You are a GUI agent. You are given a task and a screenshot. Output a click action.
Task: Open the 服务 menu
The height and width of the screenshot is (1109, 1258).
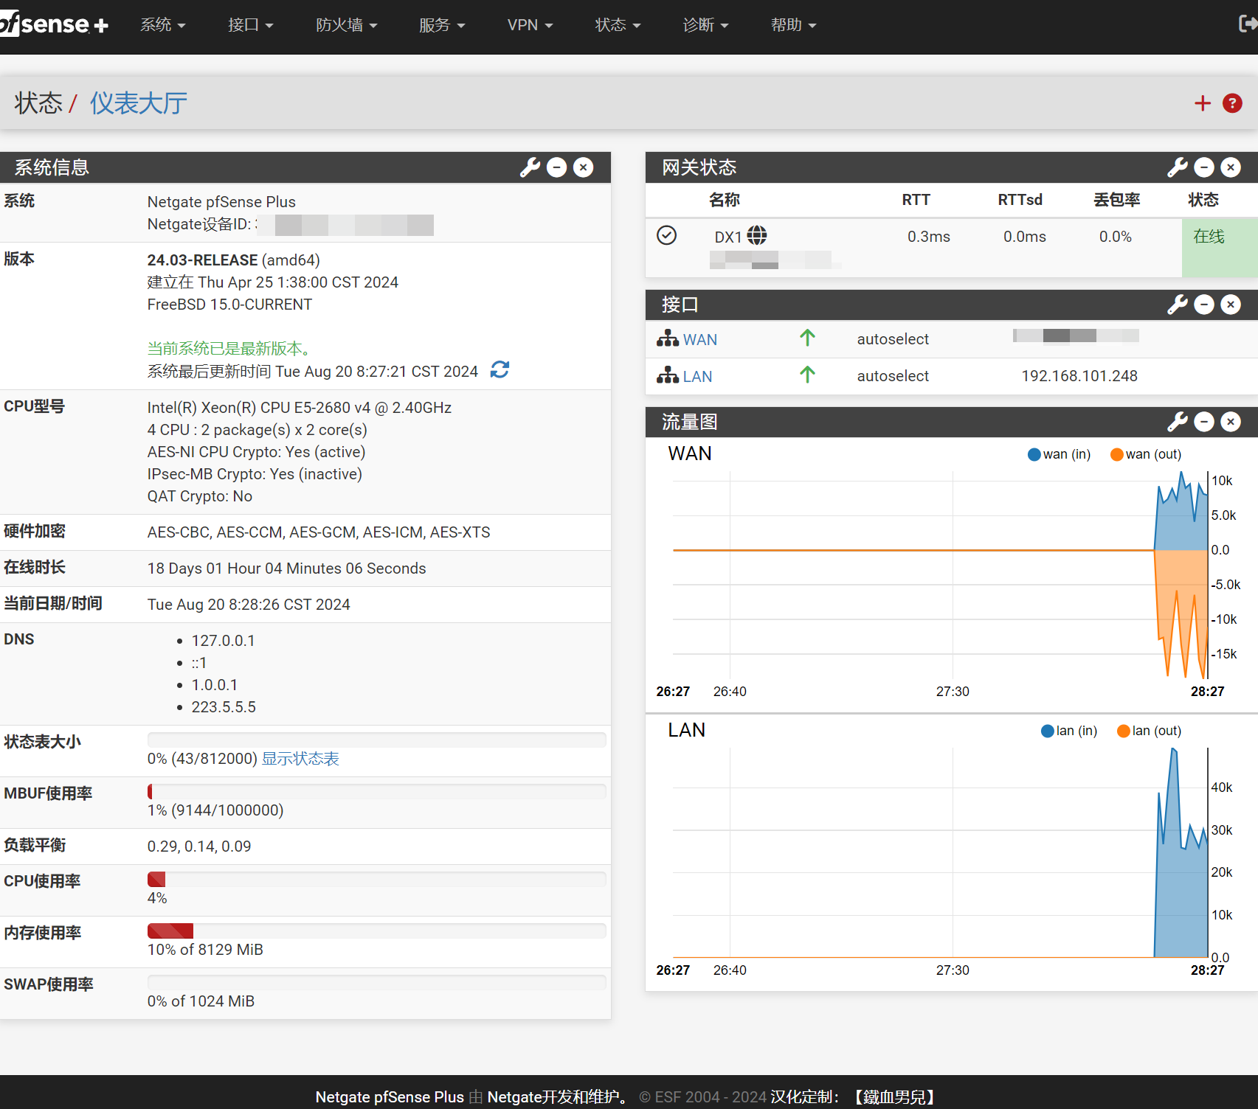(x=441, y=25)
